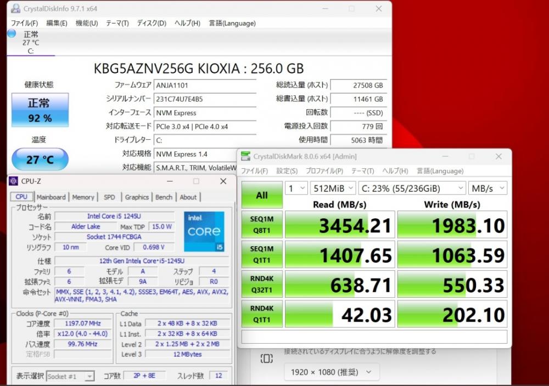
Task: Open テーマ(T) menu in CrystalDiskInfo
Action: [117, 23]
